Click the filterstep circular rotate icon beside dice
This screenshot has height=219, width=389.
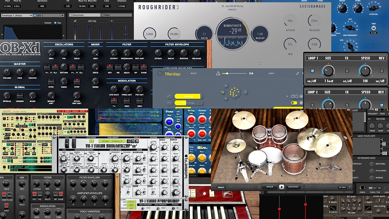coord(245,92)
